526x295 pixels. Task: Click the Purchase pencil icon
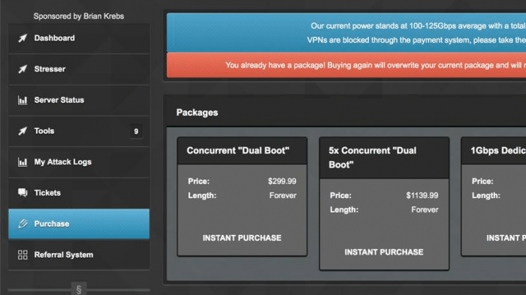(23, 224)
